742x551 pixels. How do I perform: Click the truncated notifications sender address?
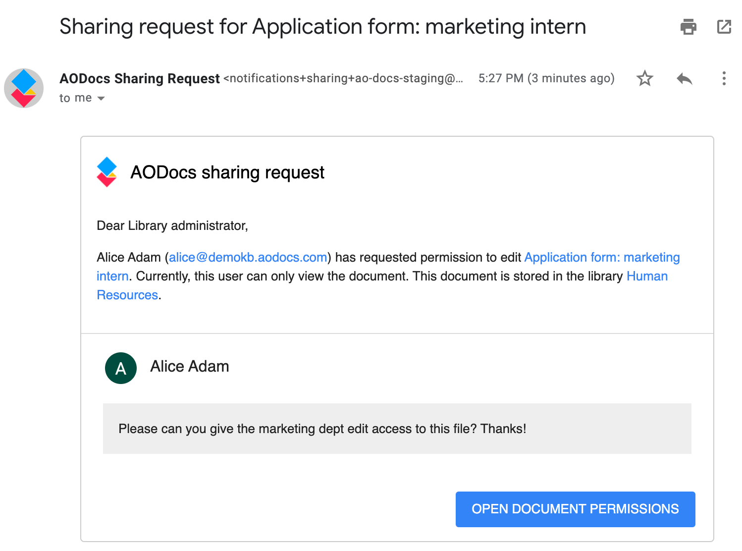tap(343, 78)
